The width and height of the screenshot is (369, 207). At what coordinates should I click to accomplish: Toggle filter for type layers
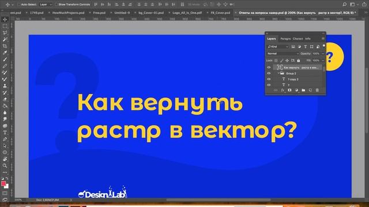(x=305, y=47)
